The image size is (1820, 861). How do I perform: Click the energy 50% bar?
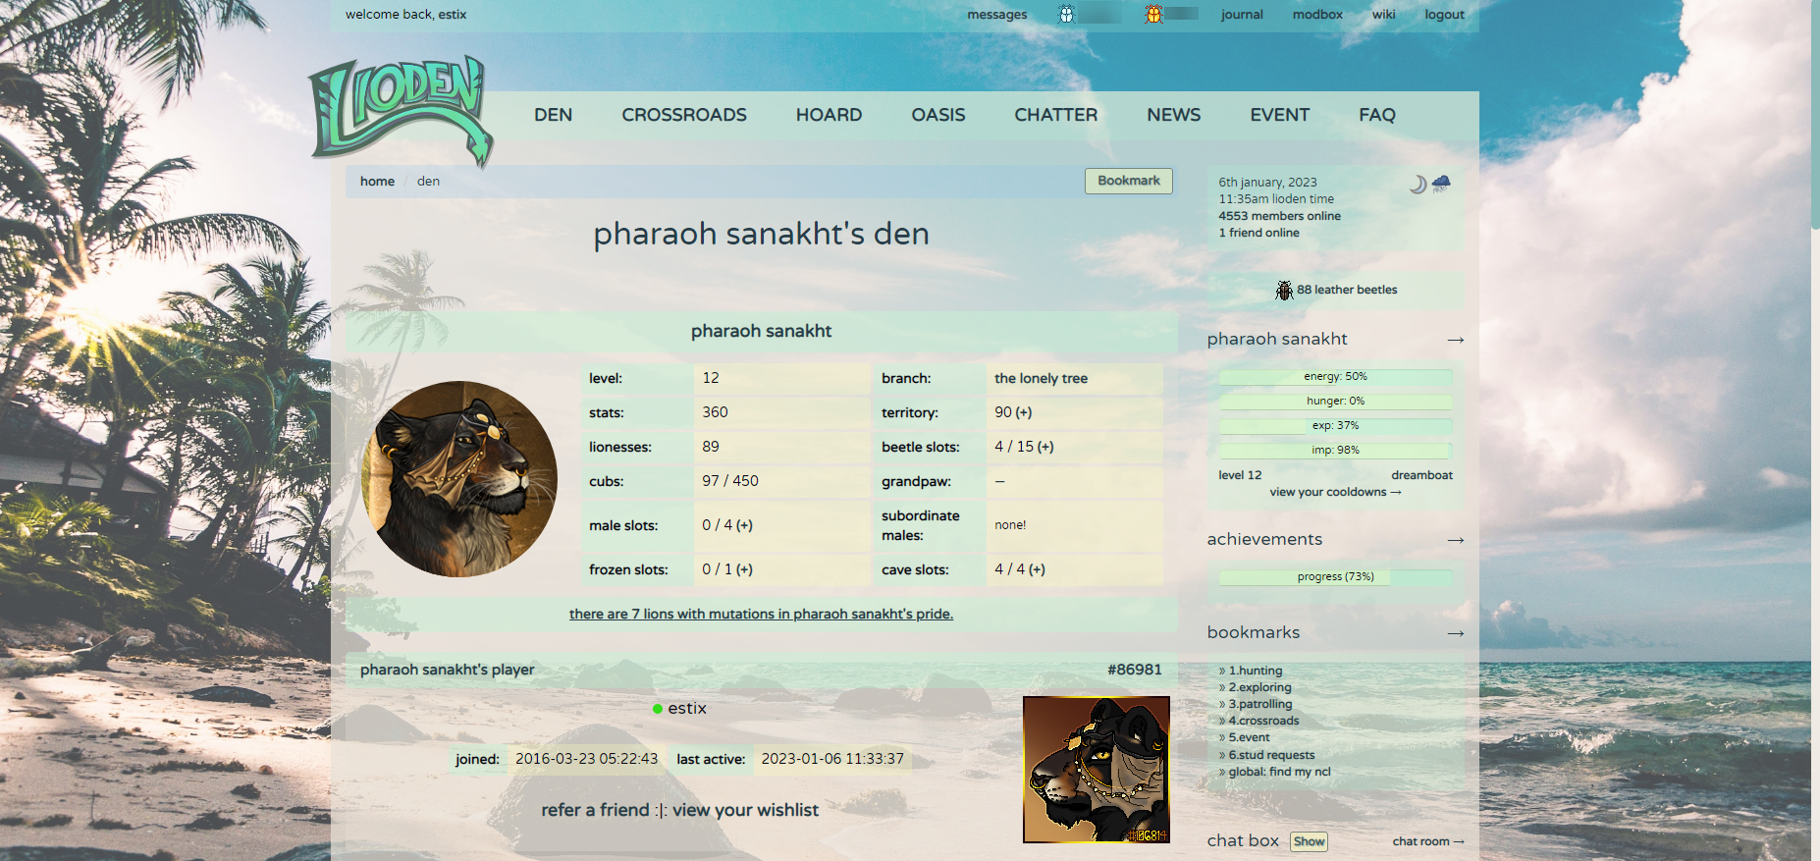pyautogui.click(x=1335, y=377)
